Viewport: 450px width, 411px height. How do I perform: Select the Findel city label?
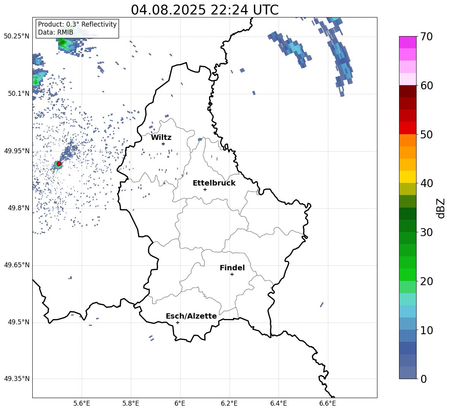(232, 268)
